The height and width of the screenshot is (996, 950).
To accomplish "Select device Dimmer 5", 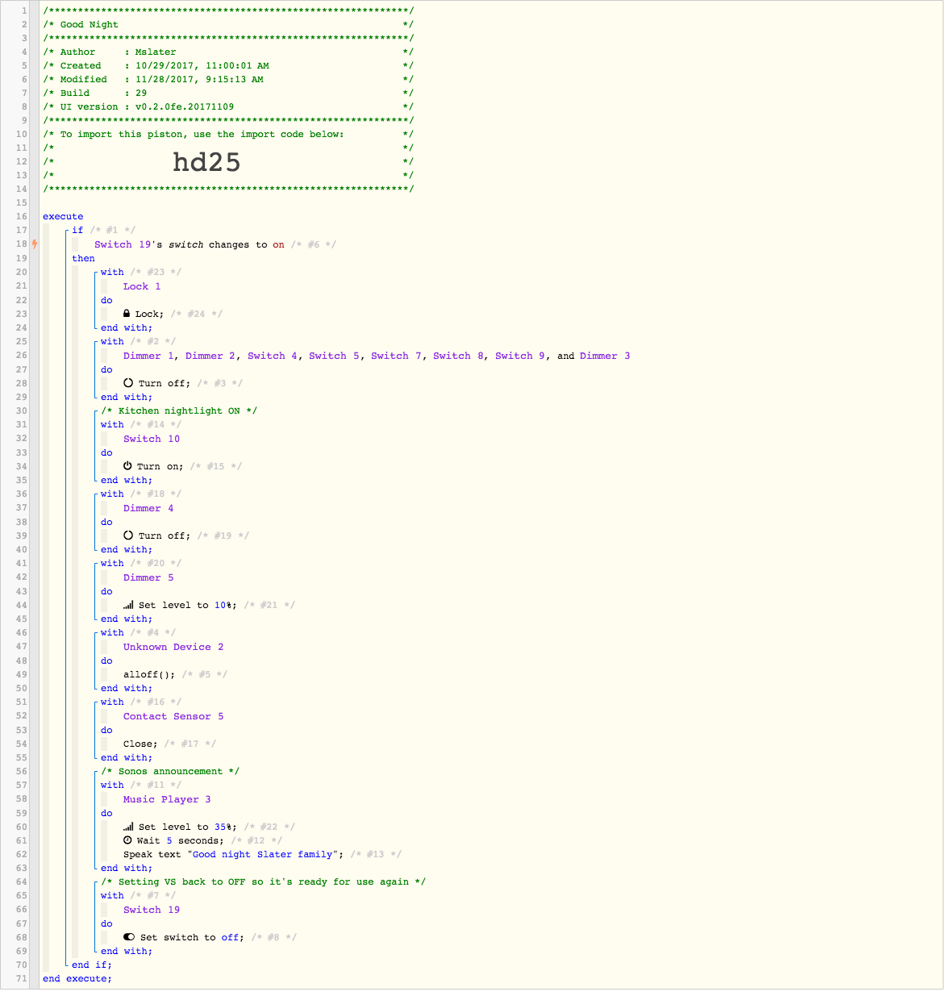I will click(148, 577).
